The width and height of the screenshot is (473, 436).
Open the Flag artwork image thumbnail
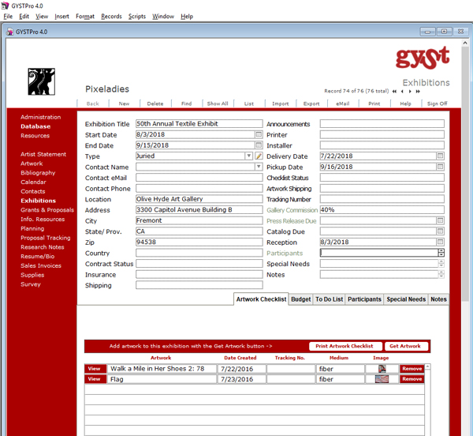[x=382, y=379]
